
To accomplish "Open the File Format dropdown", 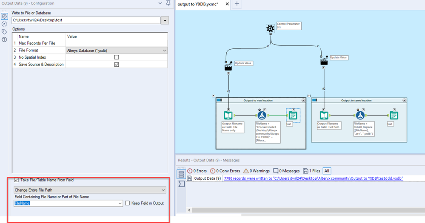I will pos(117,51).
